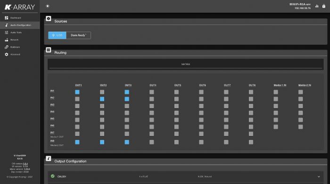This screenshot has width=330, height=184.
Task: Select the USB source button
Action: (57, 35)
